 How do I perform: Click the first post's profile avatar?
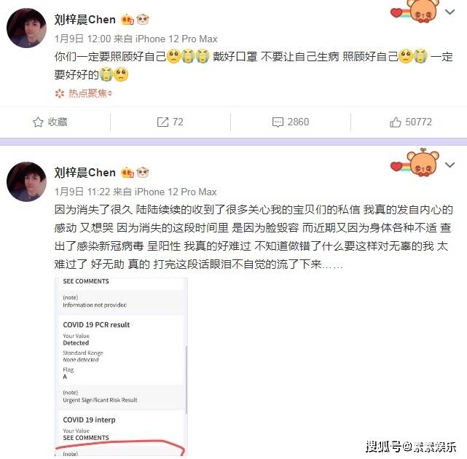point(26,28)
